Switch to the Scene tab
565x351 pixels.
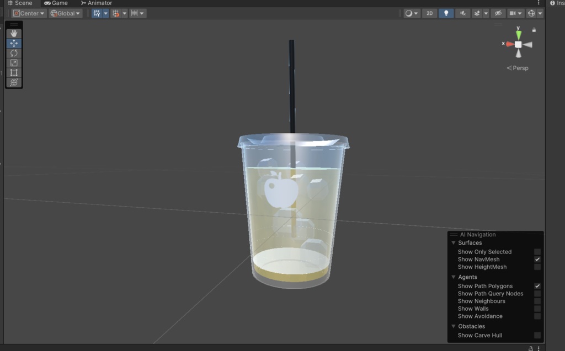(20, 3)
